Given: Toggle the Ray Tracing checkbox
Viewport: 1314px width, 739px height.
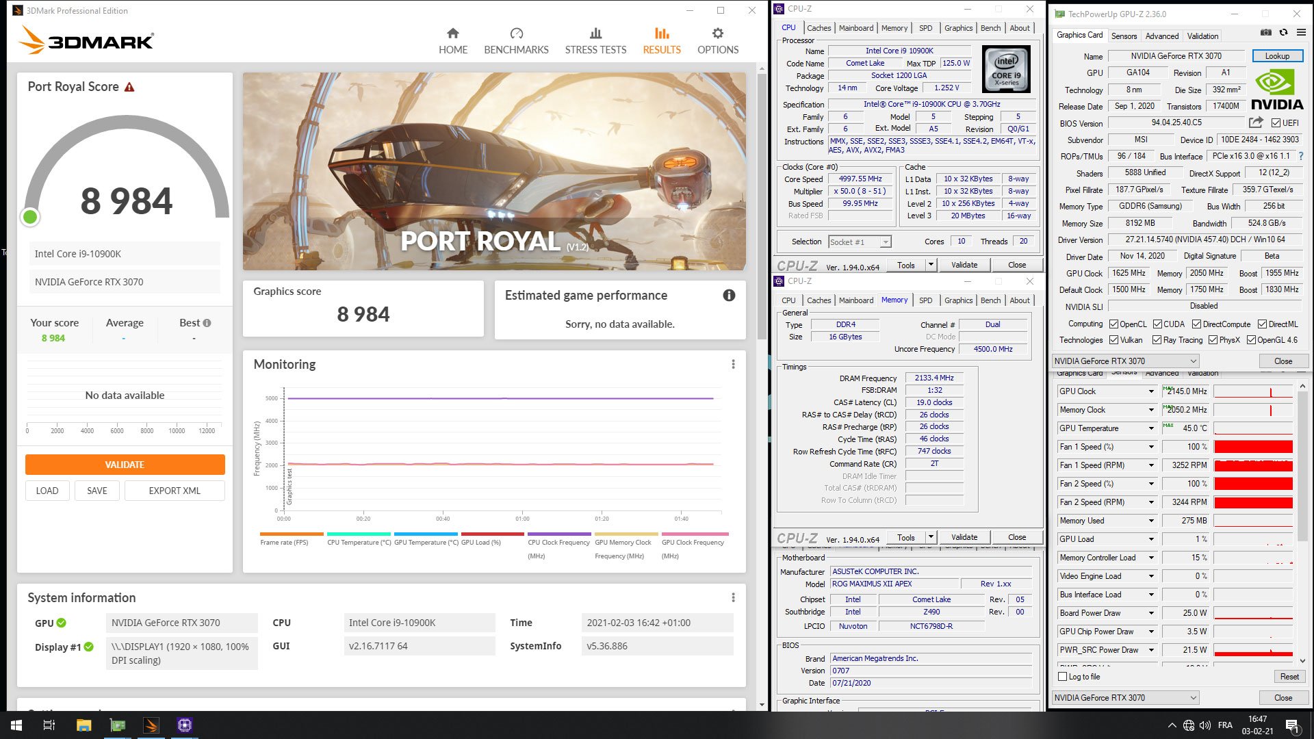Looking at the screenshot, I should (1157, 340).
